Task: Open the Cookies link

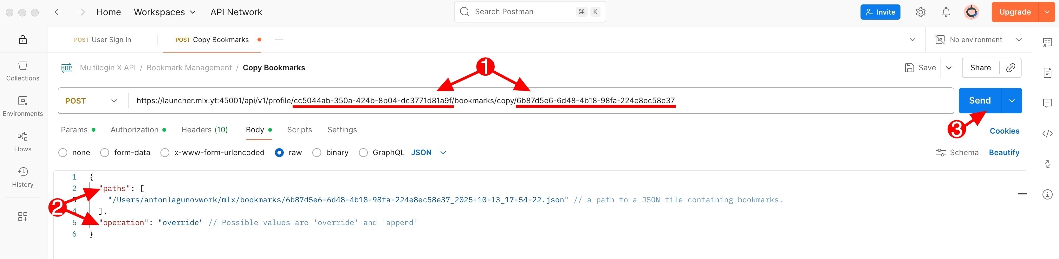Action: tap(1004, 131)
